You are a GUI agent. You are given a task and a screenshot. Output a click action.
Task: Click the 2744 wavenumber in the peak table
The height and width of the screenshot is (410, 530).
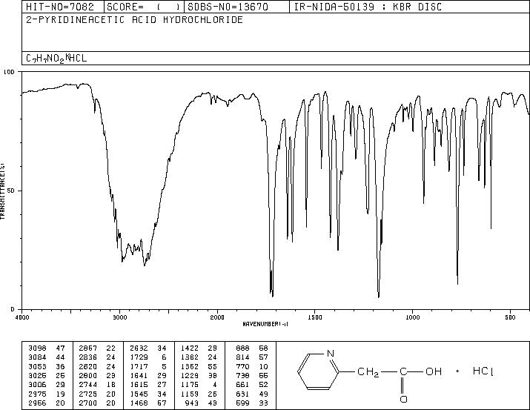click(x=88, y=385)
